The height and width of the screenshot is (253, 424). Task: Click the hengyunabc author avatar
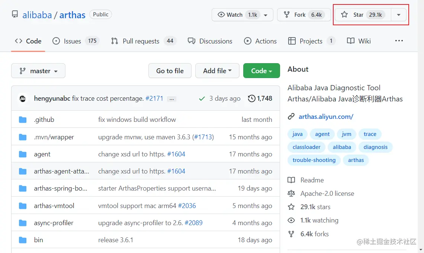(x=23, y=98)
